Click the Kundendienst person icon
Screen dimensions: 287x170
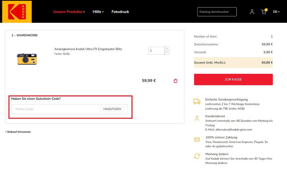pyautogui.click(x=197, y=118)
